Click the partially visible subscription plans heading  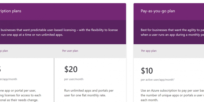point(10,11)
